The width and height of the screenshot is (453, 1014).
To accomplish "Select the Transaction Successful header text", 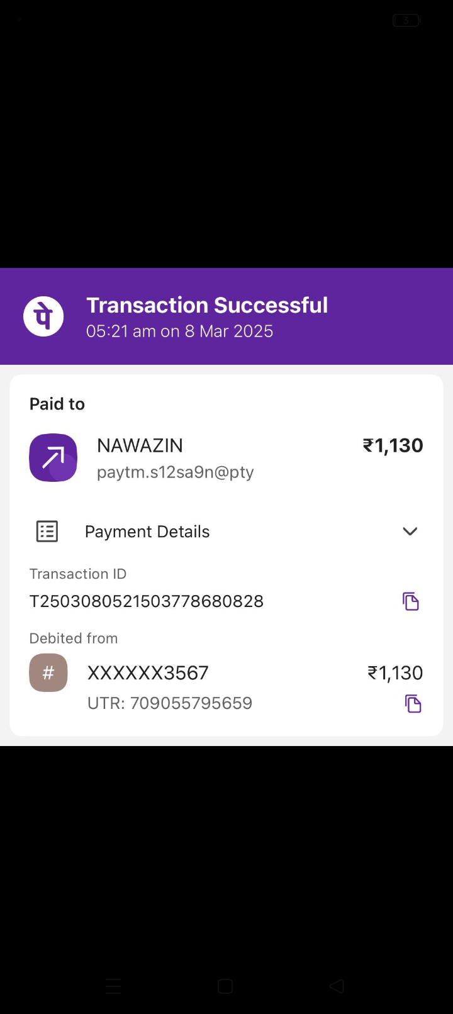I will tap(207, 305).
